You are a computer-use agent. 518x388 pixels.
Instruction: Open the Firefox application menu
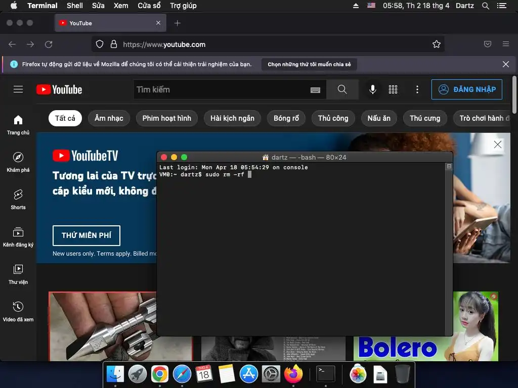[506, 44]
